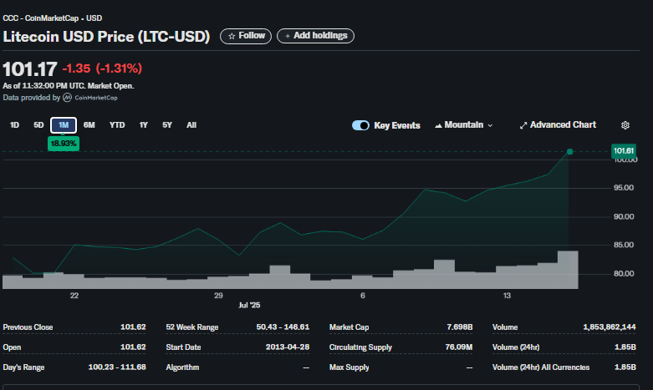653x390 pixels.
Task: Click the Start Date value 2013-04-28
Action: (x=288, y=347)
